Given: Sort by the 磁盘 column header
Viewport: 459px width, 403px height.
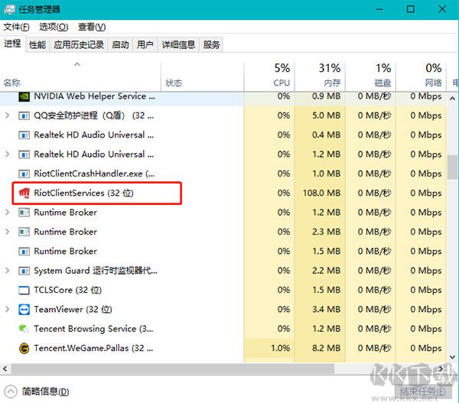Looking at the screenshot, I should pos(370,75).
